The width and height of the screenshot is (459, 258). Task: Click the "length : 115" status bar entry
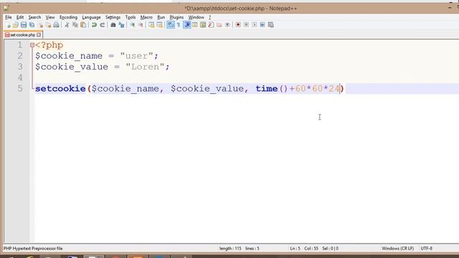(x=230, y=249)
